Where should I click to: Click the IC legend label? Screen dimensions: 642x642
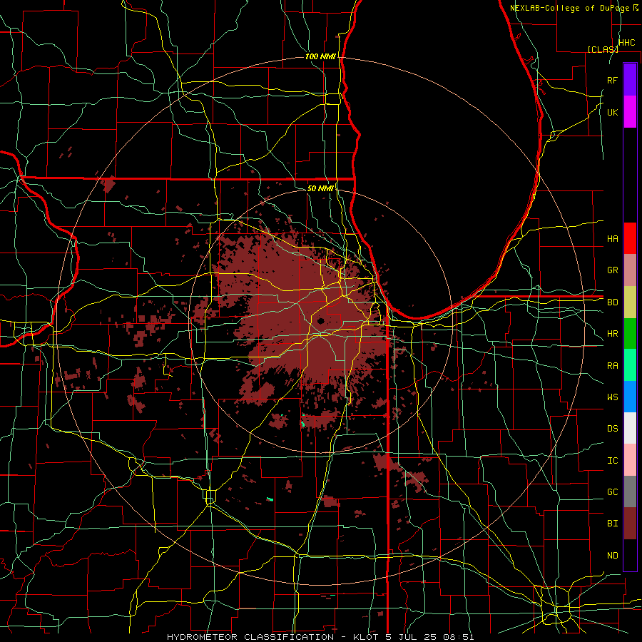click(613, 461)
